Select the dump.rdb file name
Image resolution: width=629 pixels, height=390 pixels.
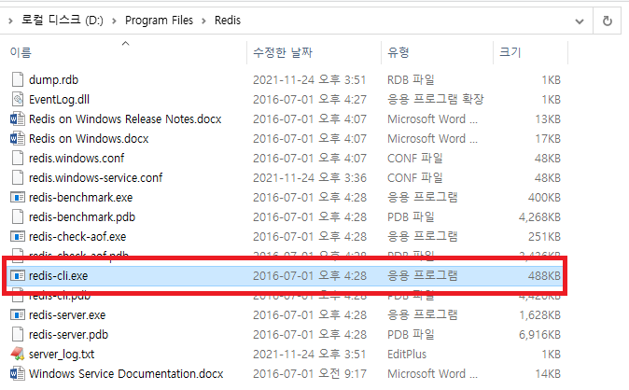pyautogui.click(x=53, y=80)
